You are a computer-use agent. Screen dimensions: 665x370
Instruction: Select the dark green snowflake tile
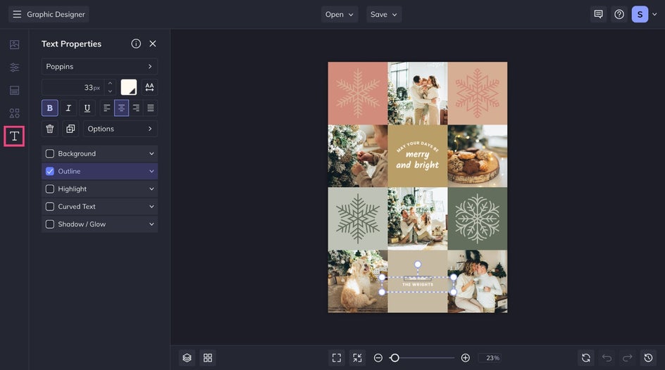click(x=477, y=219)
